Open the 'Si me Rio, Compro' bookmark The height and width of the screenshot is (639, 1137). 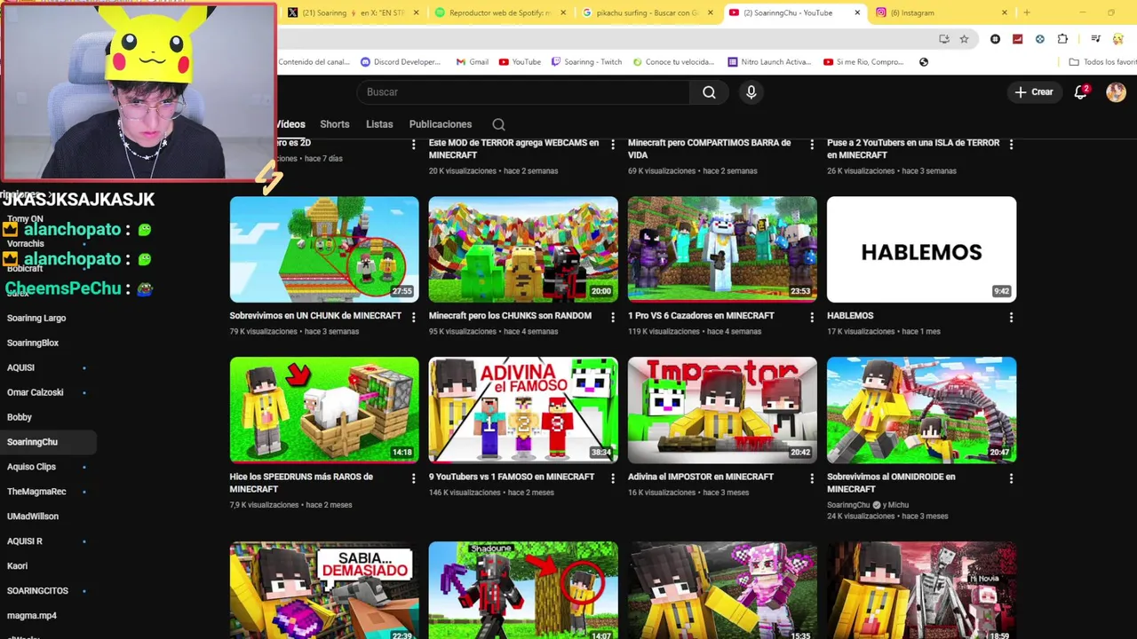[x=863, y=62]
